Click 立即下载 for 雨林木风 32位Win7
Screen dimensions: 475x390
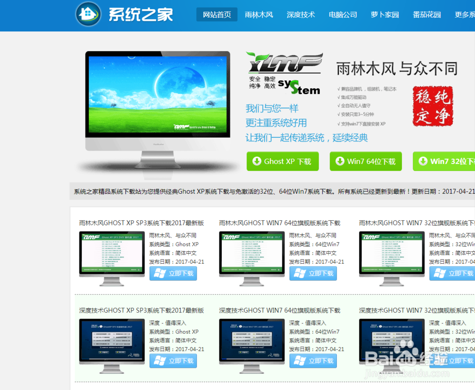(x=452, y=273)
